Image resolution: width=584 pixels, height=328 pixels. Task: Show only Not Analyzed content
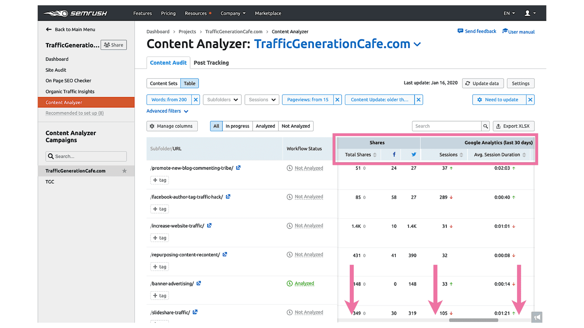tap(296, 126)
